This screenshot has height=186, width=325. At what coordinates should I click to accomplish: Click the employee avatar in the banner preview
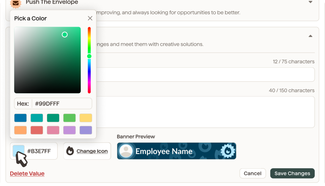pyautogui.click(x=126, y=151)
